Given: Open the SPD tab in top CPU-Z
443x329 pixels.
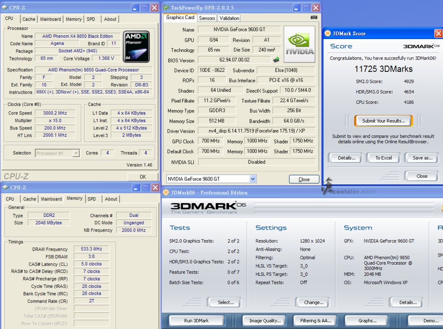Looking at the screenshot, I should click(x=91, y=19).
